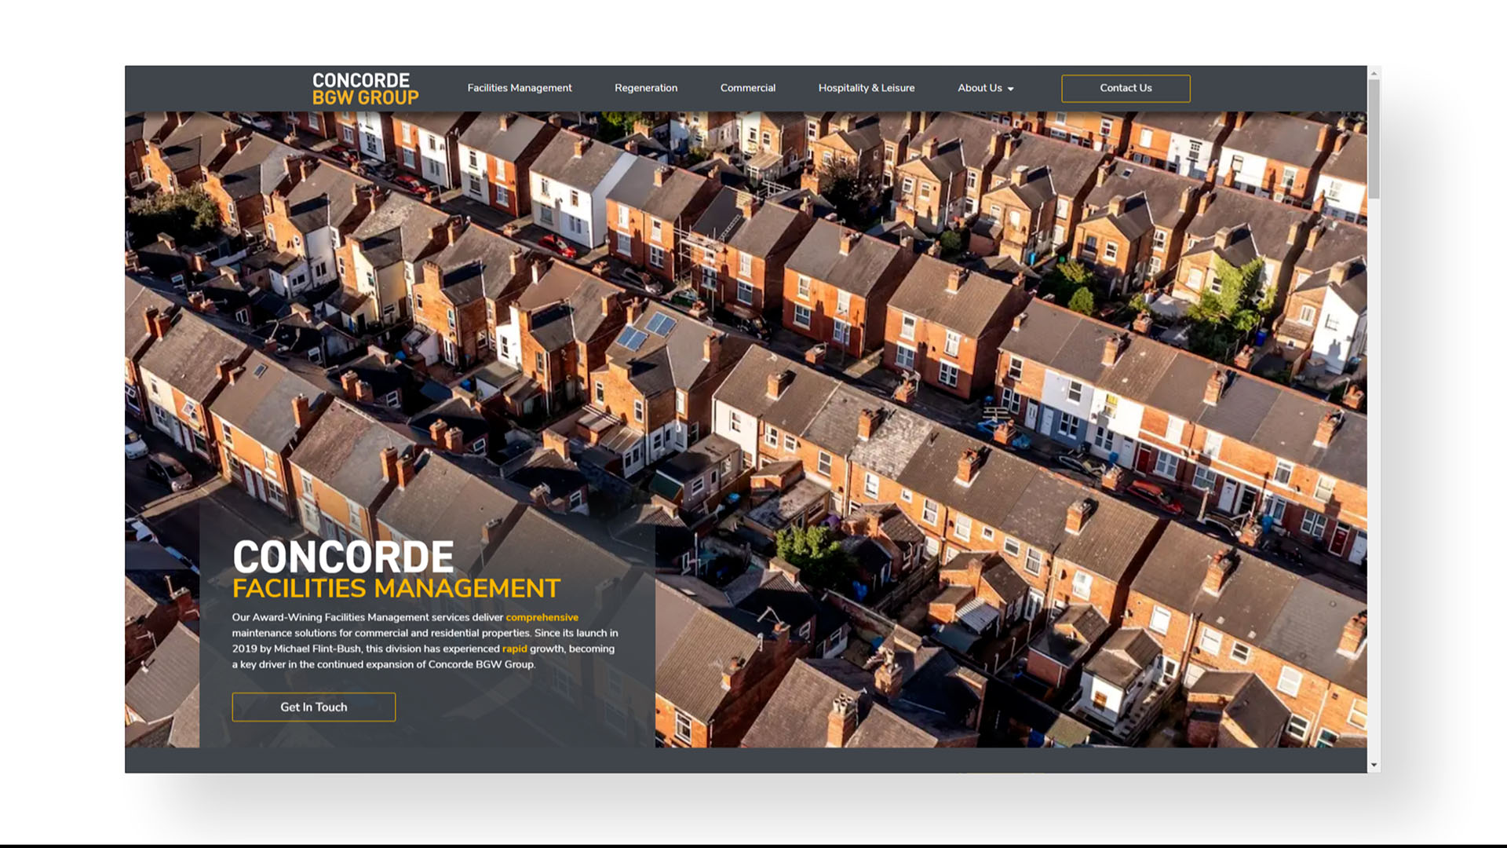The image size is (1507, 848).
Task: Click the vertical scrollbar thumb
Action: 1374,137
